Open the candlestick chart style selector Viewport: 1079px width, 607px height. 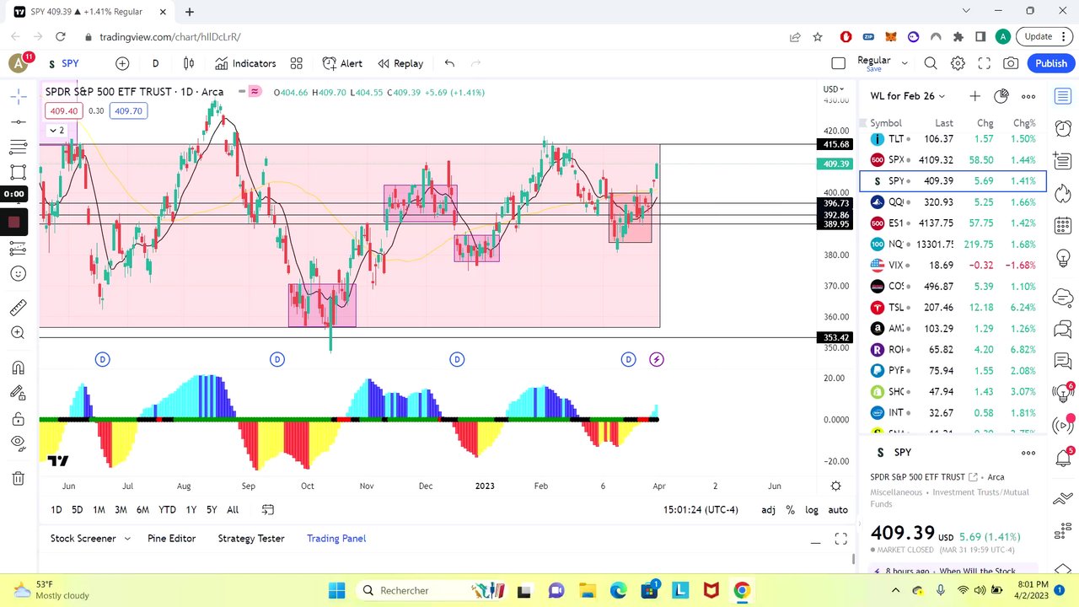click(x=189, y=63)
